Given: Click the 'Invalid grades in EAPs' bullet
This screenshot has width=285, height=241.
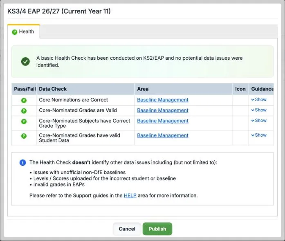Looking at the screenshot, I should [x=59, y=185].
